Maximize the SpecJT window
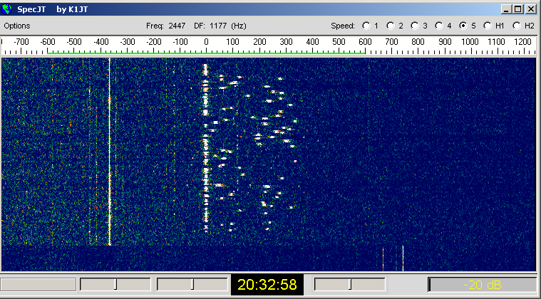Image resolution: width=541 pixels, height=299 pixels. (518, 9)
